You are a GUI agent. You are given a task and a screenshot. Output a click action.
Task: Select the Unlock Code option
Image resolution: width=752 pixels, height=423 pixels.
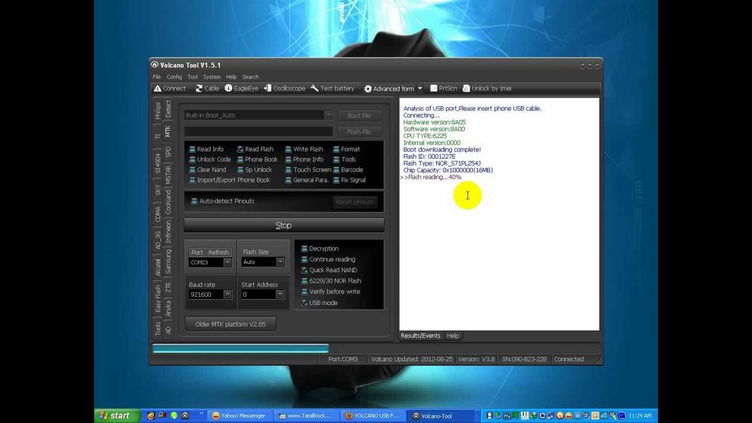(210, 159)
